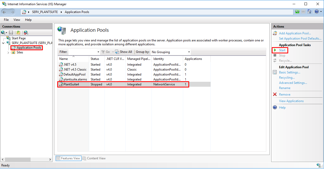Sort by the Applications column header
This screenshot has width=324, height=169.
pos(197,59)
